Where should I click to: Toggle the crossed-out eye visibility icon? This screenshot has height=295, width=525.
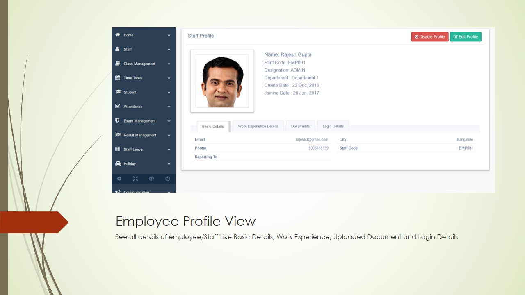[x=151, y=179]
